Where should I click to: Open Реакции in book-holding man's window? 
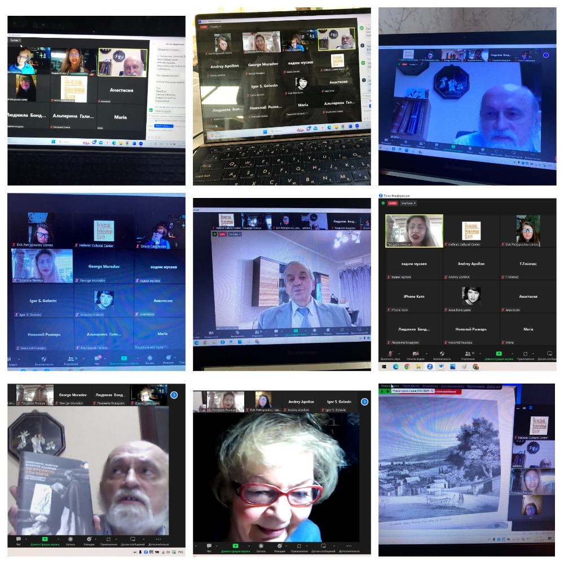tap(89, 541)
